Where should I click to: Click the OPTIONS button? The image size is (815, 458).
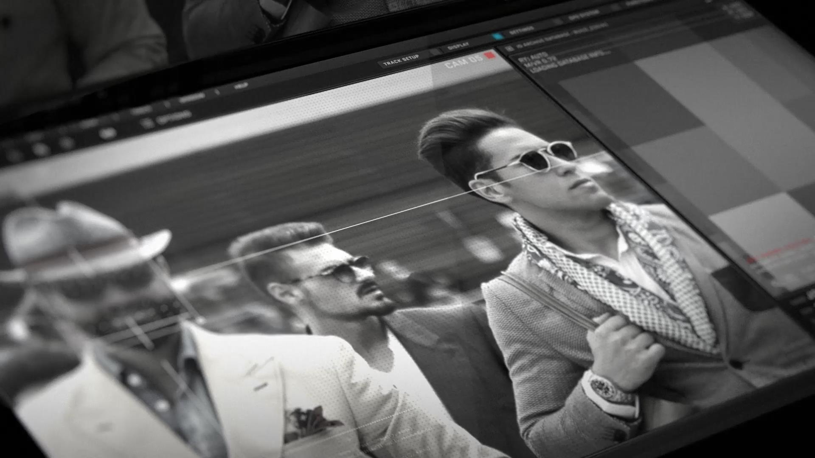[174, 118]
